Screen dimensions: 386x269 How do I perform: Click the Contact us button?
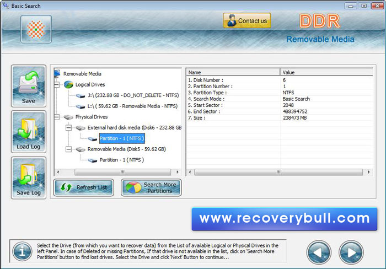point(247,21)
